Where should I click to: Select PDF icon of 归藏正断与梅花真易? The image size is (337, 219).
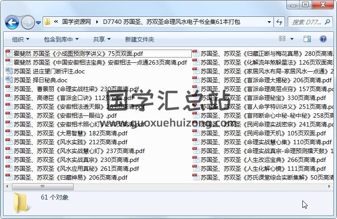pos(196,53)
